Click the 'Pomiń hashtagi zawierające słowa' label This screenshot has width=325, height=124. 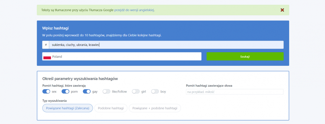pos(209,86)
